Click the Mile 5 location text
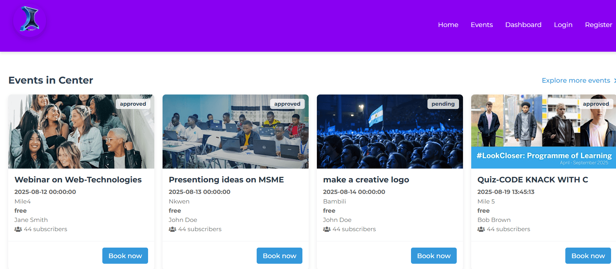This screenshot has height=269, width=616. click(486, 201)
